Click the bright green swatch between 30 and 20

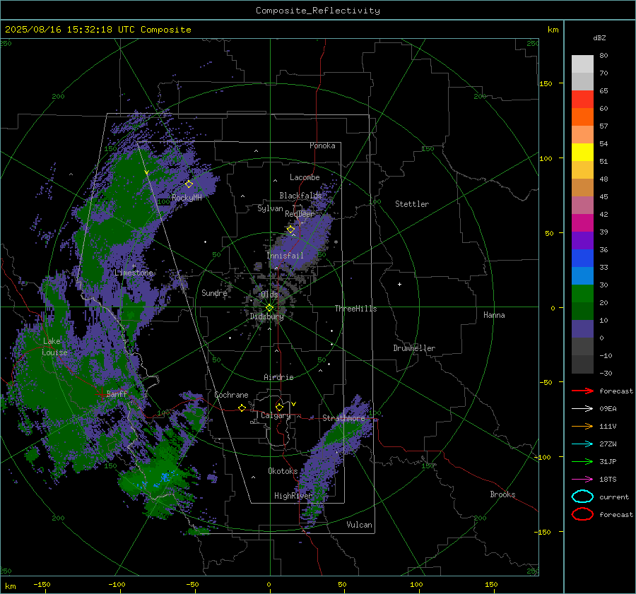point(582,294)
